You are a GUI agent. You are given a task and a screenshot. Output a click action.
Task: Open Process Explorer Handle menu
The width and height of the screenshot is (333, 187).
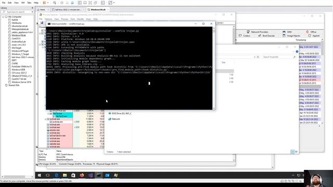point(80,19)
